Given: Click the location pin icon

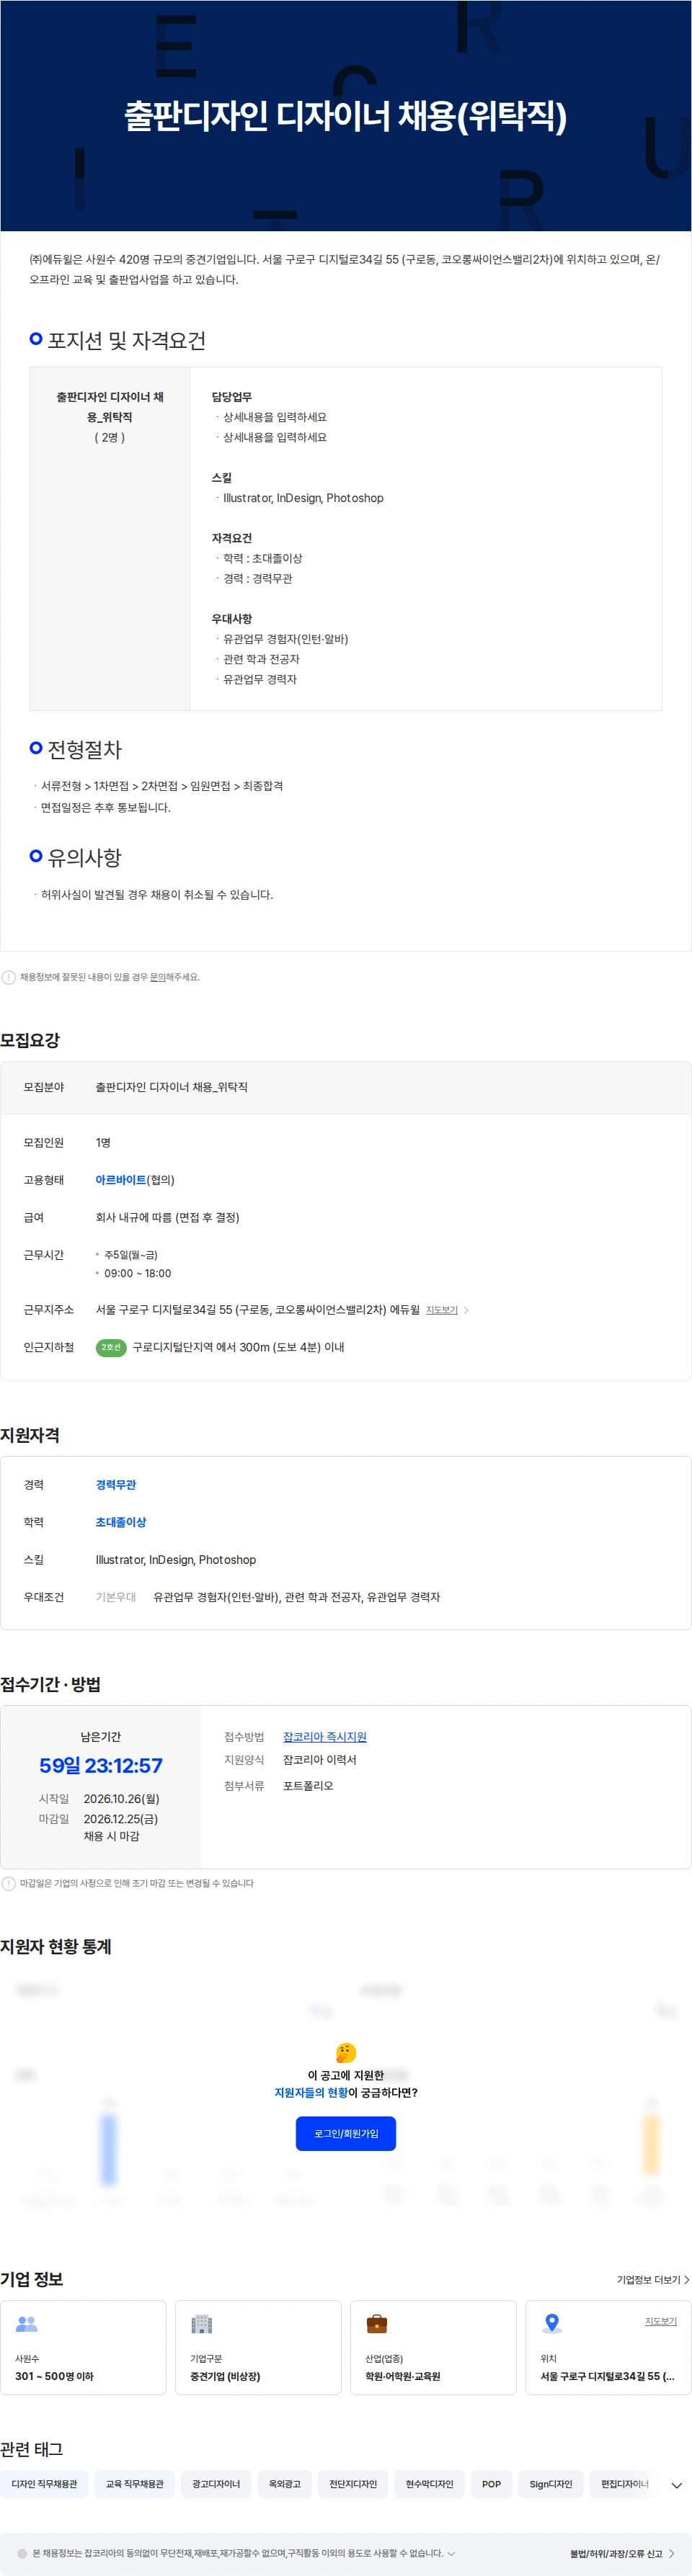Looking at the screenshot, I should click(552, 2324).
